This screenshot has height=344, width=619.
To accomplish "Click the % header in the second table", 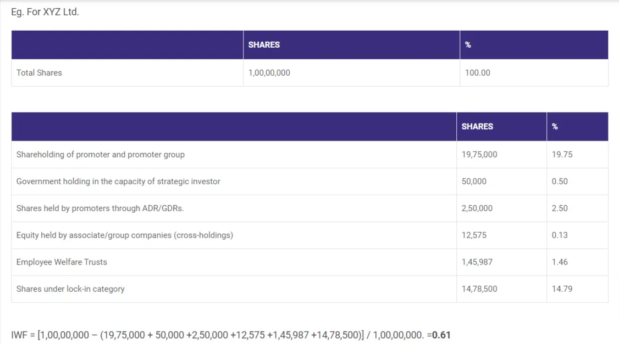I will 555,126.
